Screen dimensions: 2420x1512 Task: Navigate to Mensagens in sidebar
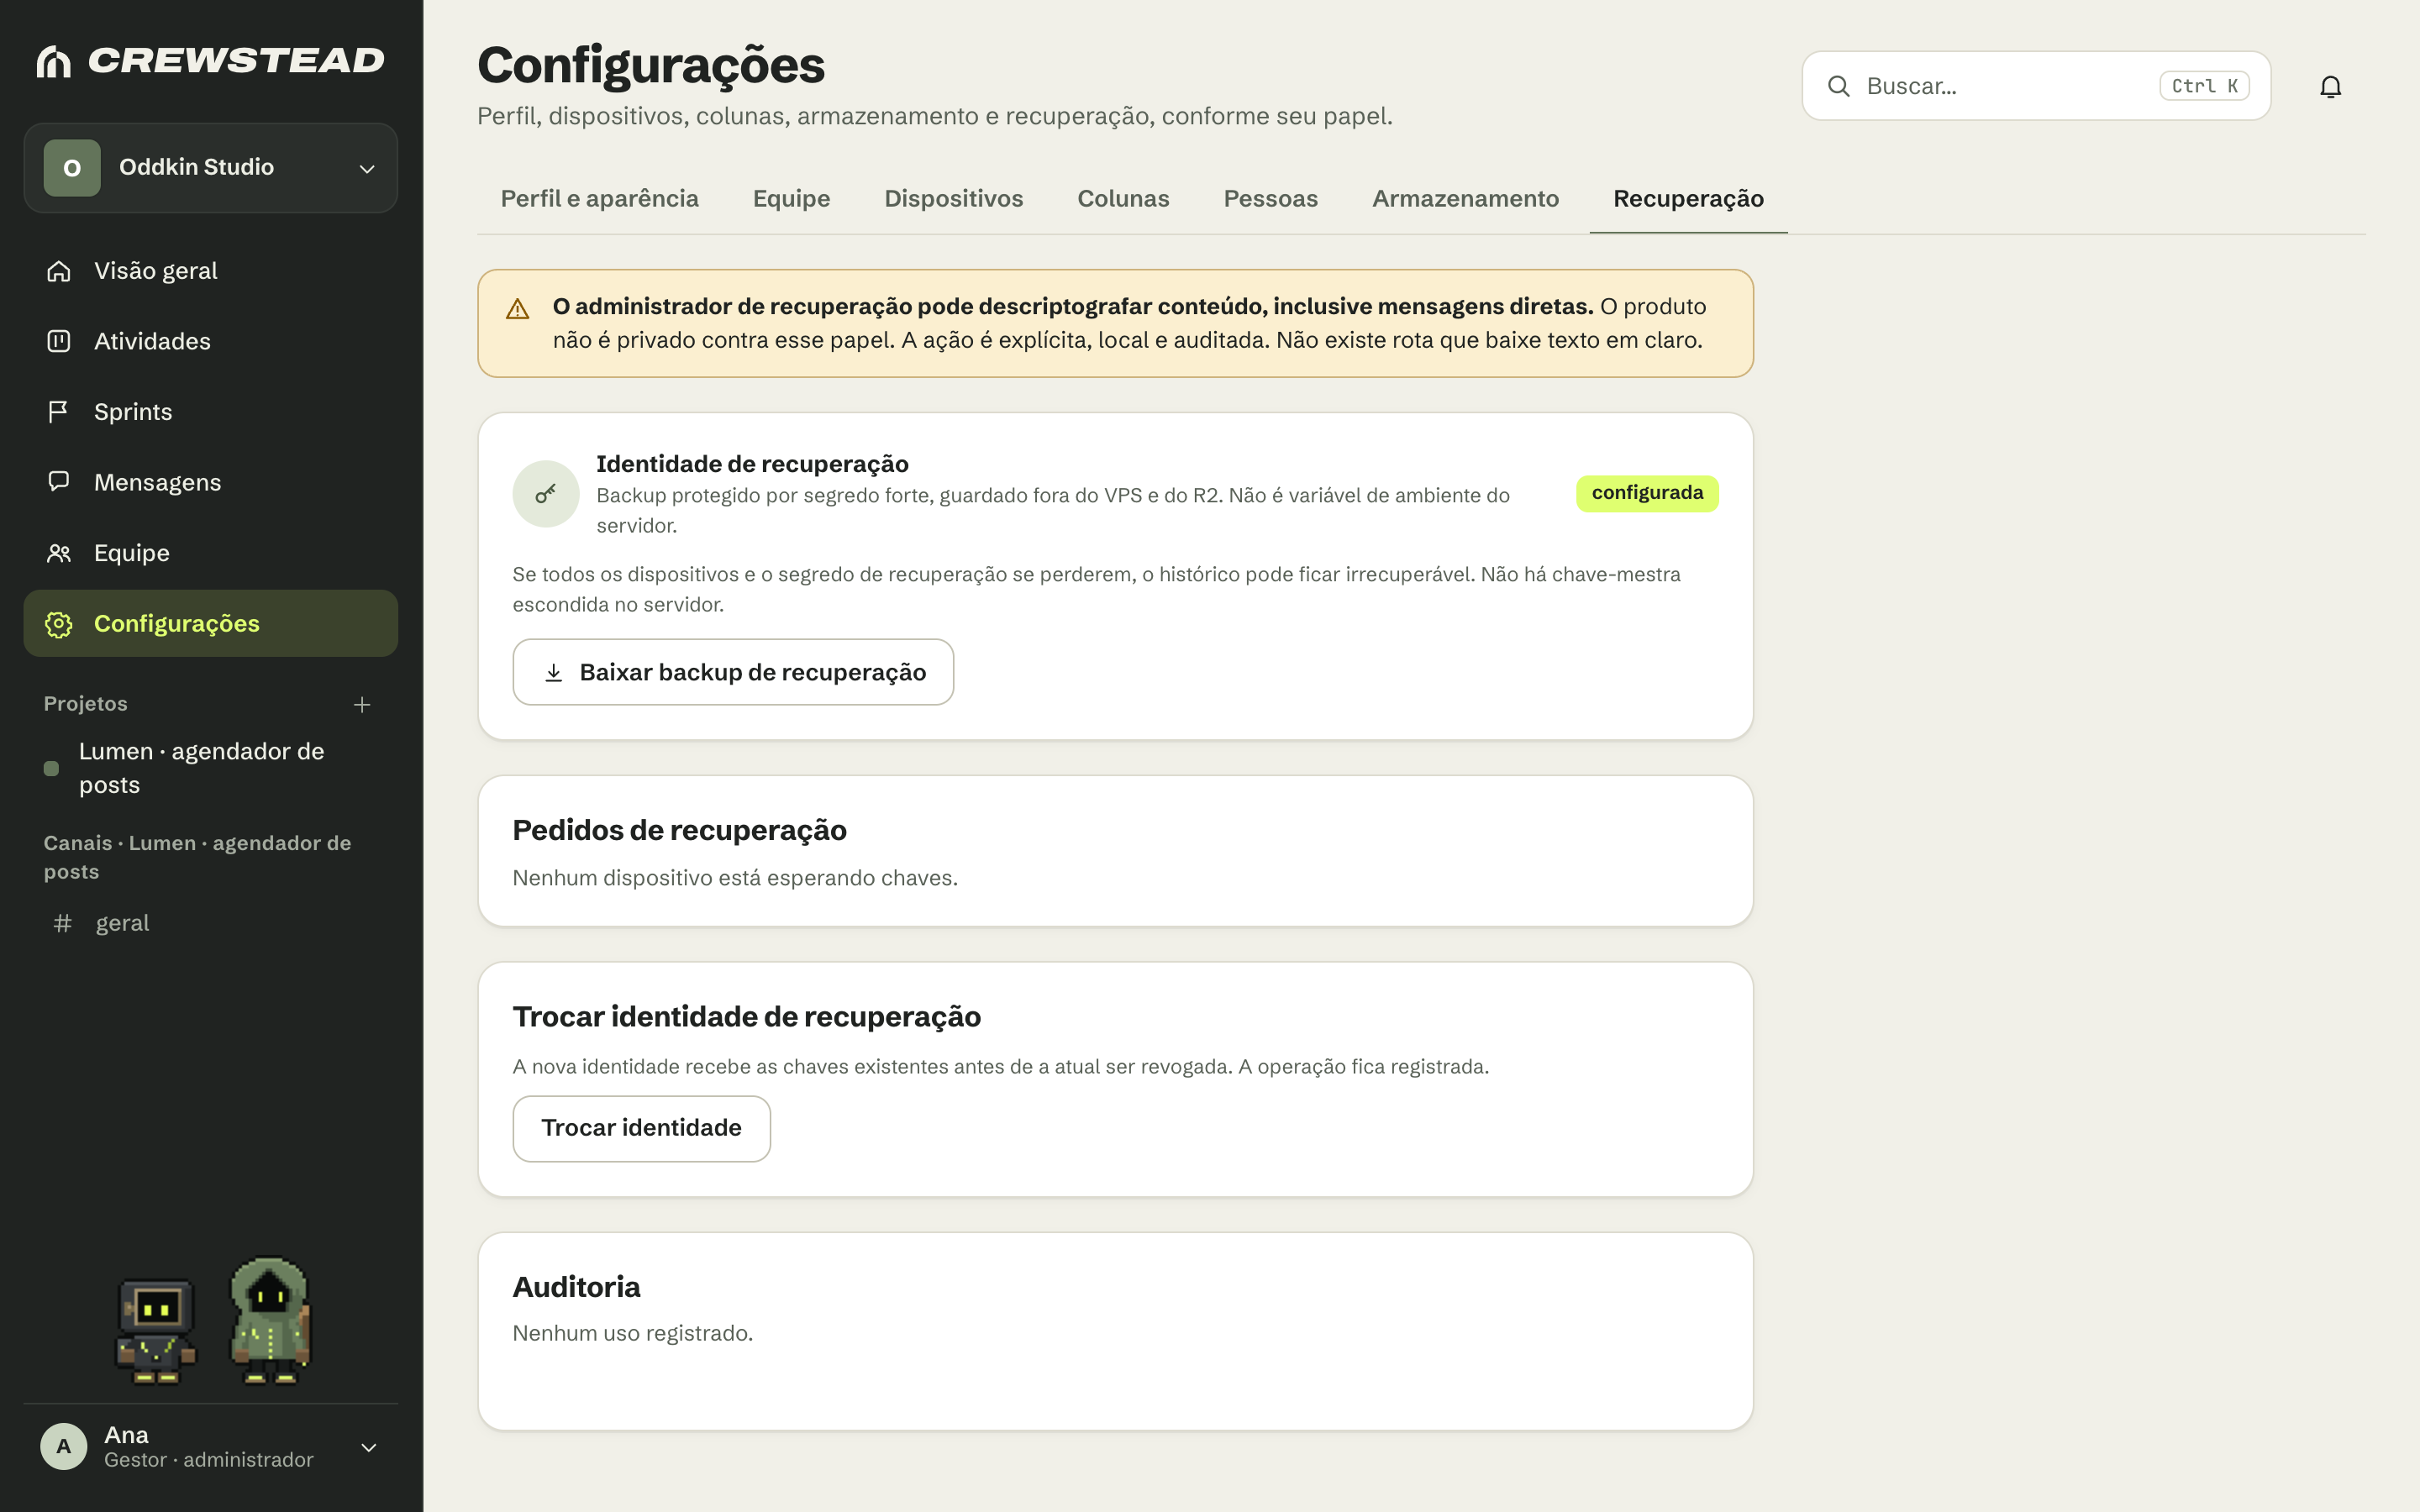tap(211, 482)
